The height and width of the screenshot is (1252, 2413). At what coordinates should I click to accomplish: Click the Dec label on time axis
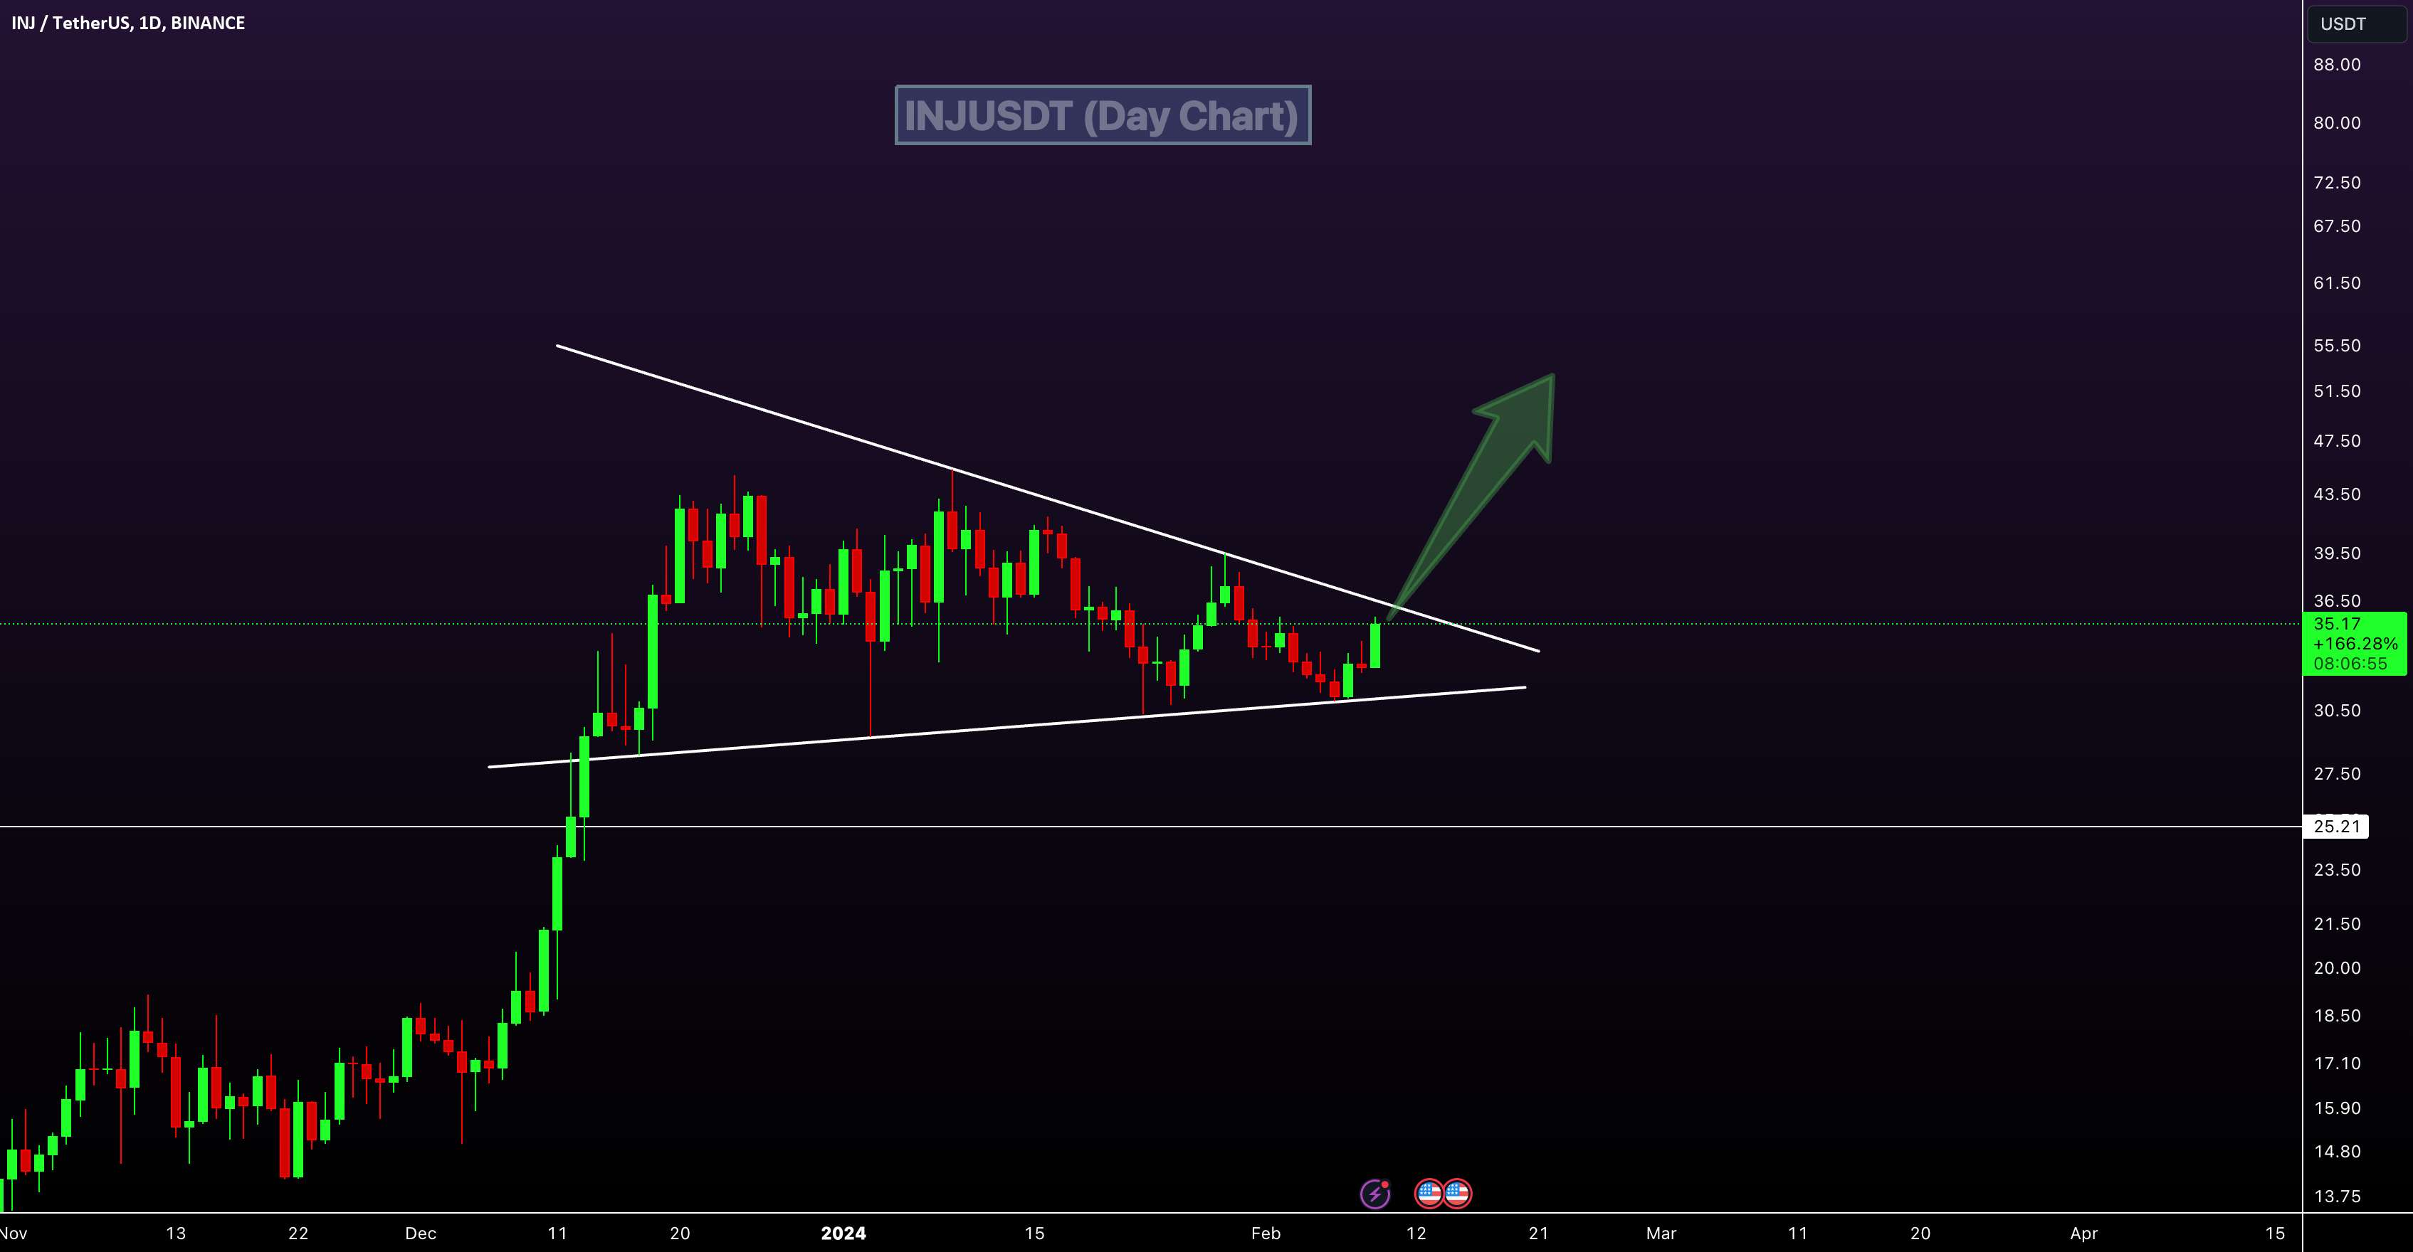(x=421, y=1234)
